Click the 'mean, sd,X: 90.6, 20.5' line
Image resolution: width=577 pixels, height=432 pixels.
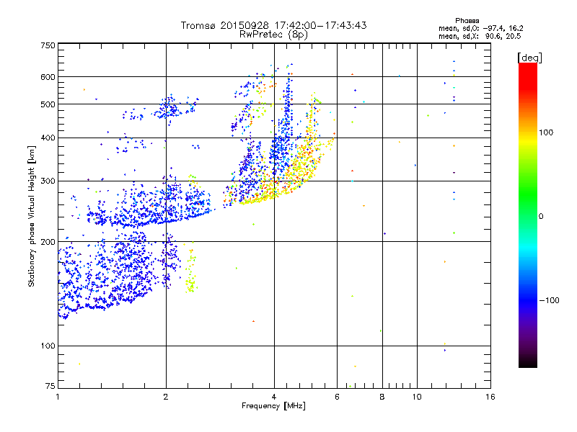tap(480, 36)
